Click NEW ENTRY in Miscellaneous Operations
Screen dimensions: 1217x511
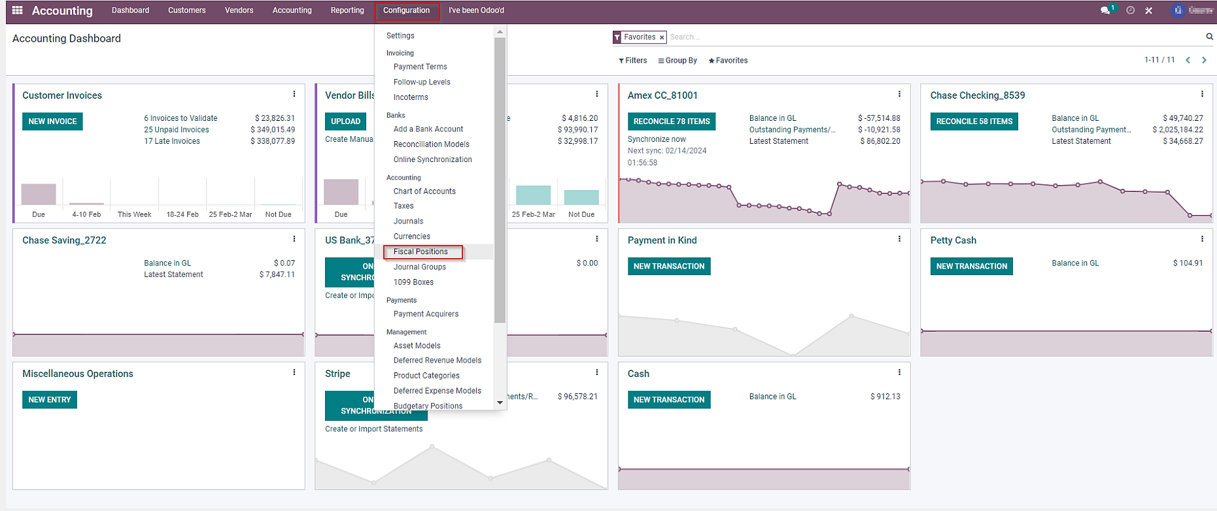(x=50, y=400)
